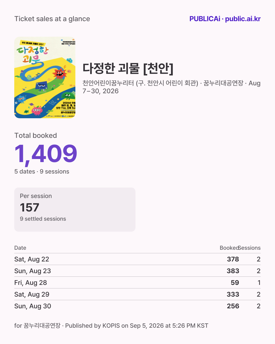Select the show title 다정한 괴물 [천안]
This screenshot has width=275, height=344.
coord(128,68)
